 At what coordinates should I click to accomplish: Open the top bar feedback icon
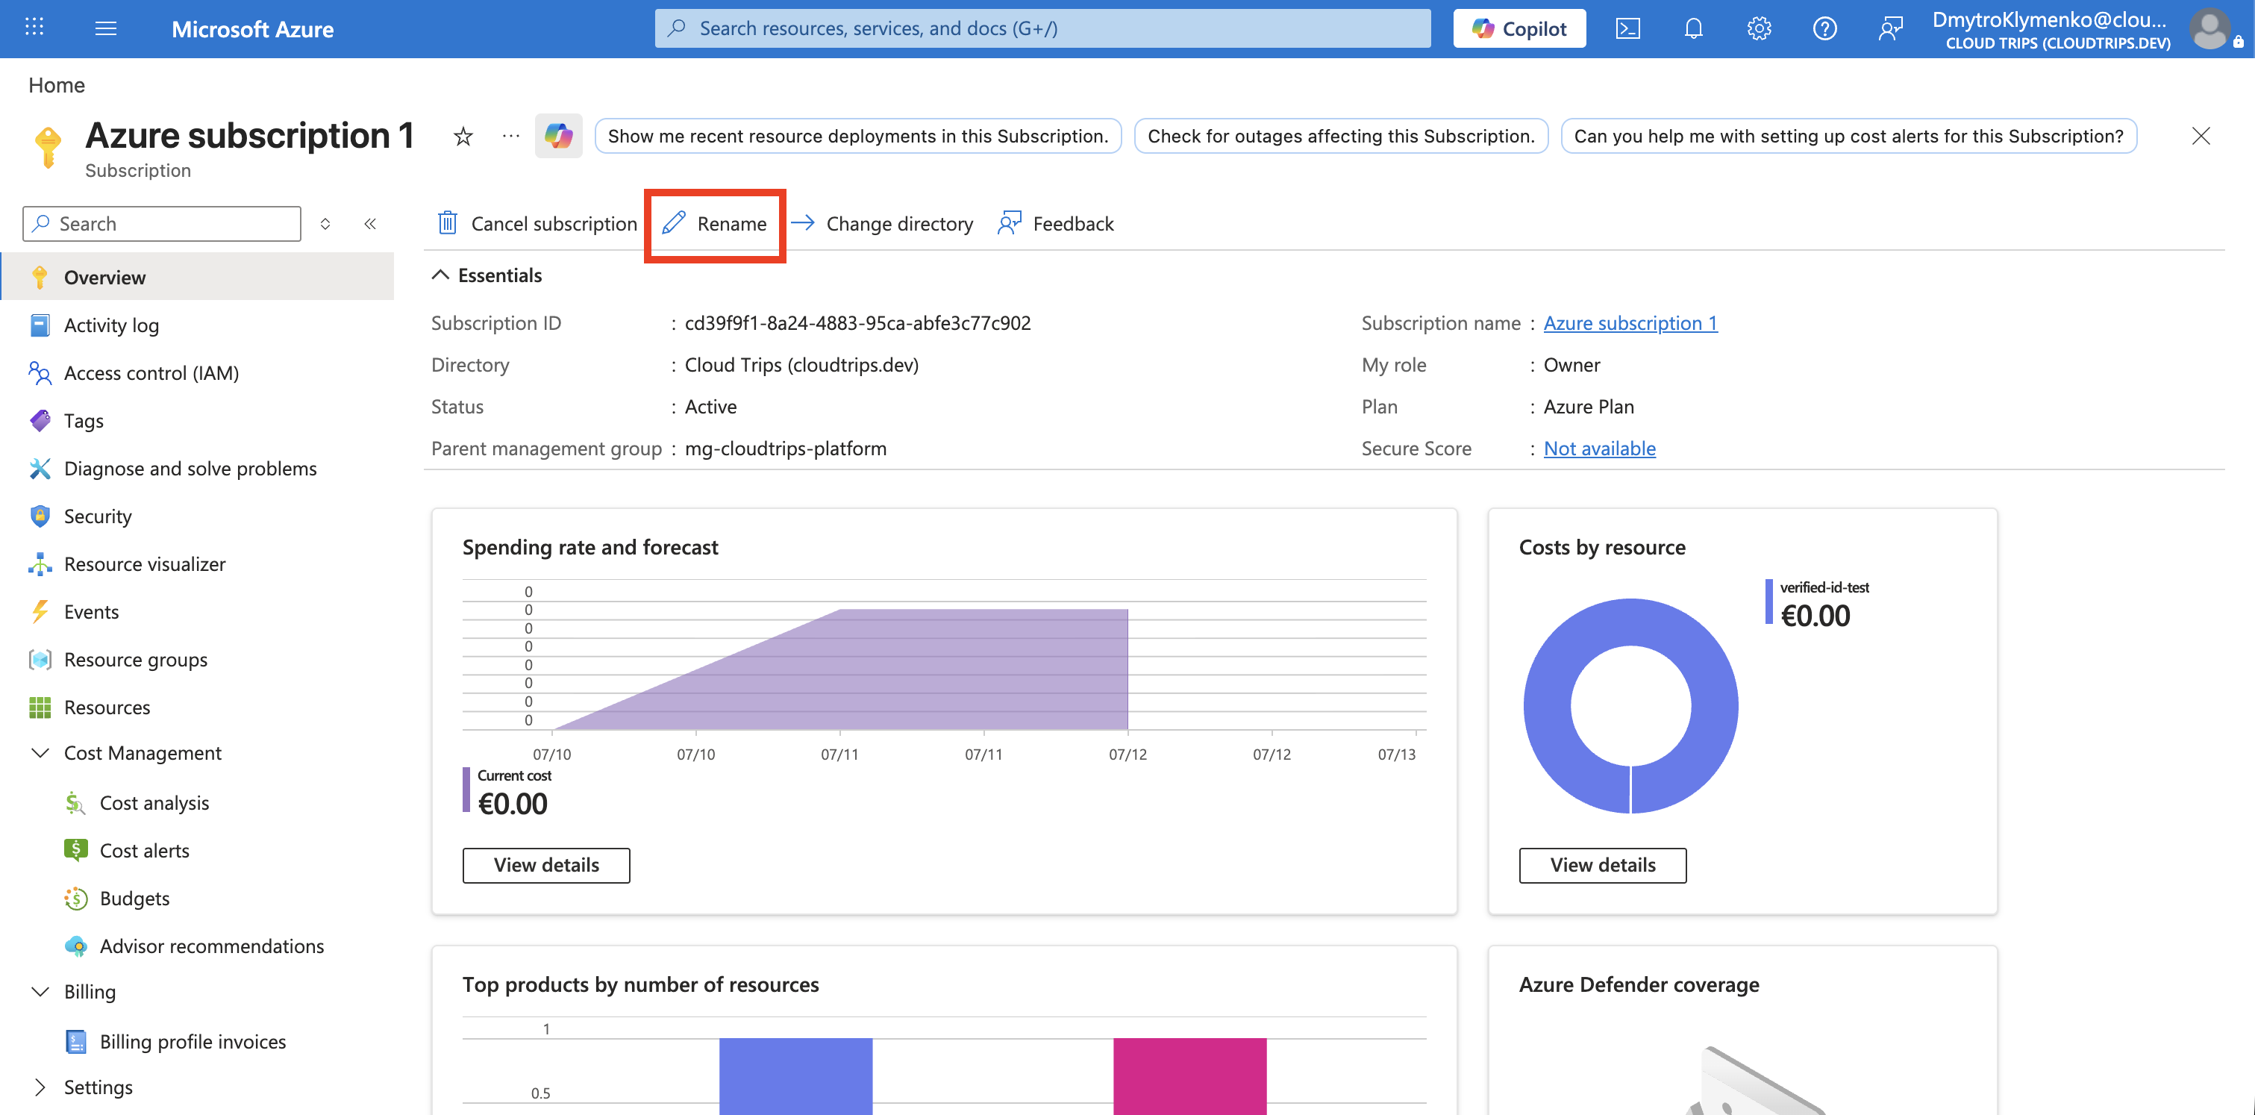tap(1890, 29)
